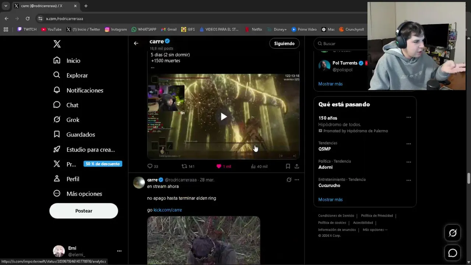Open the Gmail bookmark
The width and height of the screenshot is (471, 265).
tap(169, 29)
